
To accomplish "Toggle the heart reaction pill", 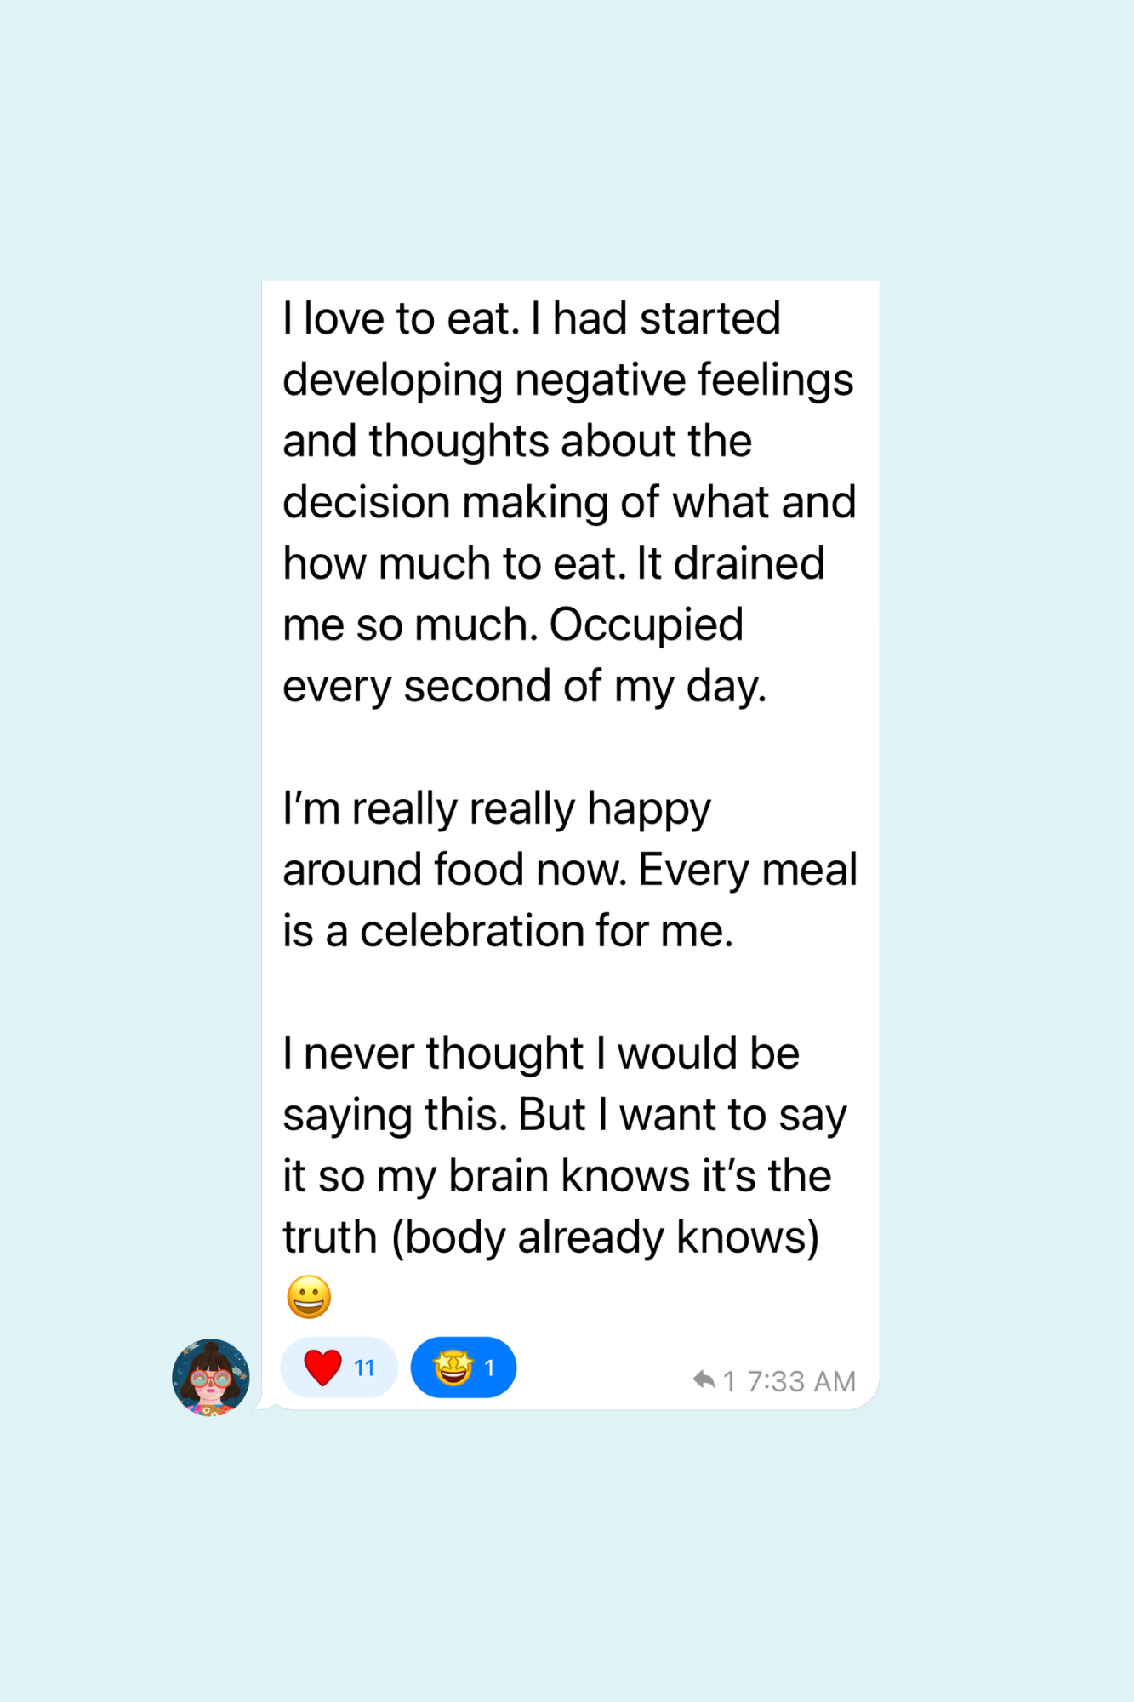I will (x=339, y=1368).
